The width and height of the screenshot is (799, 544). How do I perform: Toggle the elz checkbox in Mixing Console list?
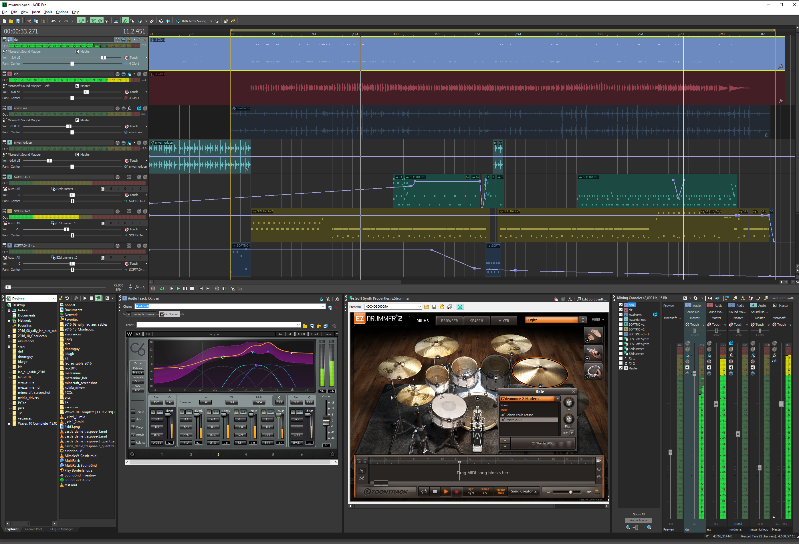click(621, 310)
